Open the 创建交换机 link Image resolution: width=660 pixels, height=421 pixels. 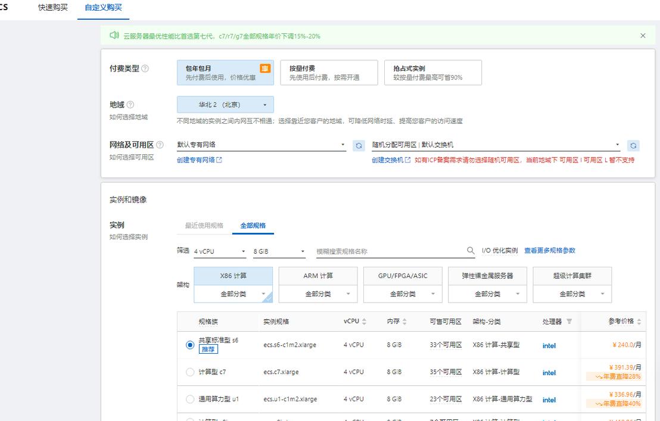(387, 160)
